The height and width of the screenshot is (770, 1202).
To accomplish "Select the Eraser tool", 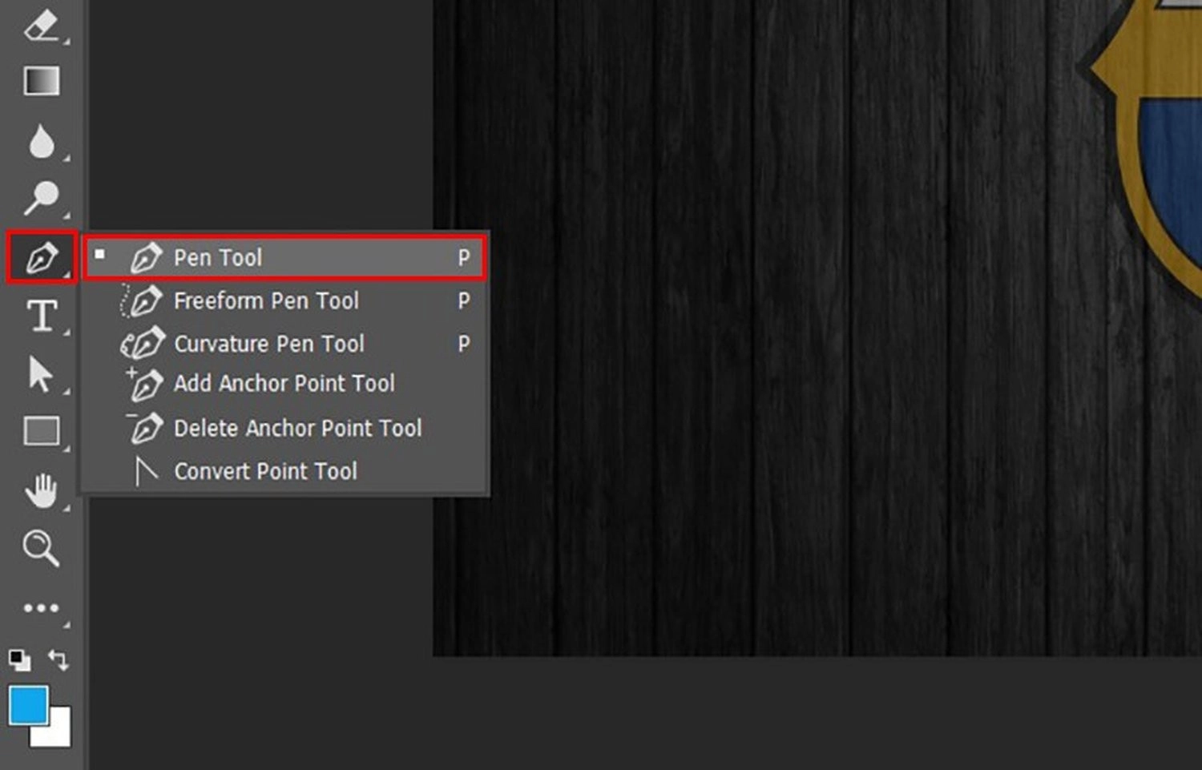I will (41, 25).
